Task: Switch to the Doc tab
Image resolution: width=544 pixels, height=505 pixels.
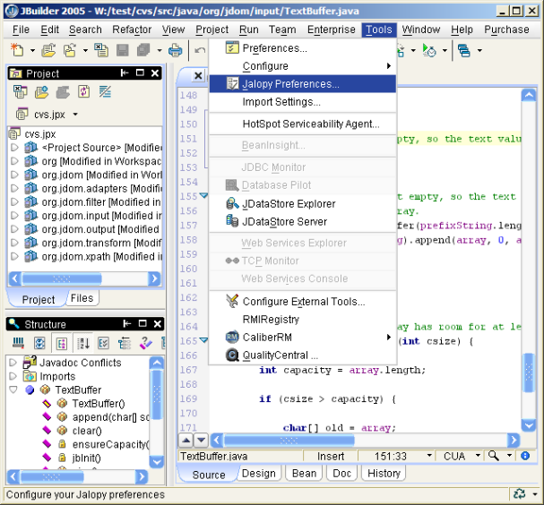Action: click(x=342, y=473)
